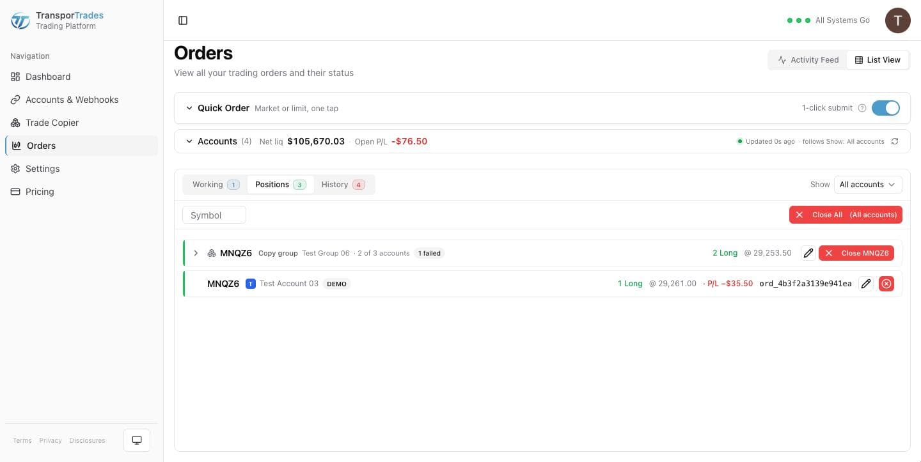Expand the Accounts summary panel

tap(189, 141)
